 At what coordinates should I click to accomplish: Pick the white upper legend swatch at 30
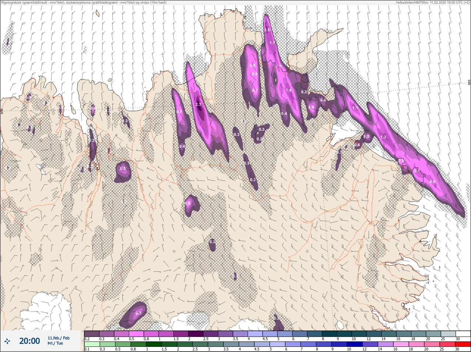point(463,334)
